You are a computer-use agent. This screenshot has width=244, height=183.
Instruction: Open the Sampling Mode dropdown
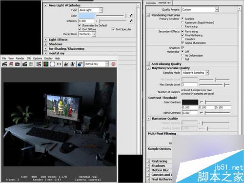click(195, 73)
